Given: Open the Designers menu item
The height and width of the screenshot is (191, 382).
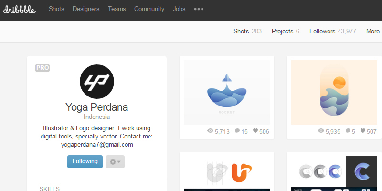Looking at the screenshot, I should click(86, 9).
